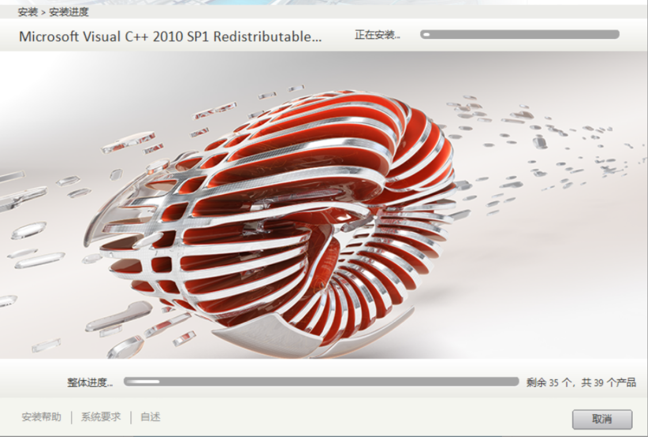
Task: Click the 取消 cancel button
Action: click(x=602, y=419)
